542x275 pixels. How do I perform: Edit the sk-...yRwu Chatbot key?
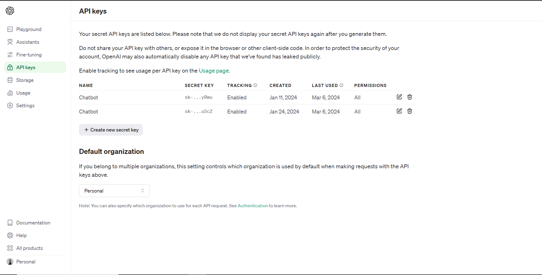click(399, 97)
